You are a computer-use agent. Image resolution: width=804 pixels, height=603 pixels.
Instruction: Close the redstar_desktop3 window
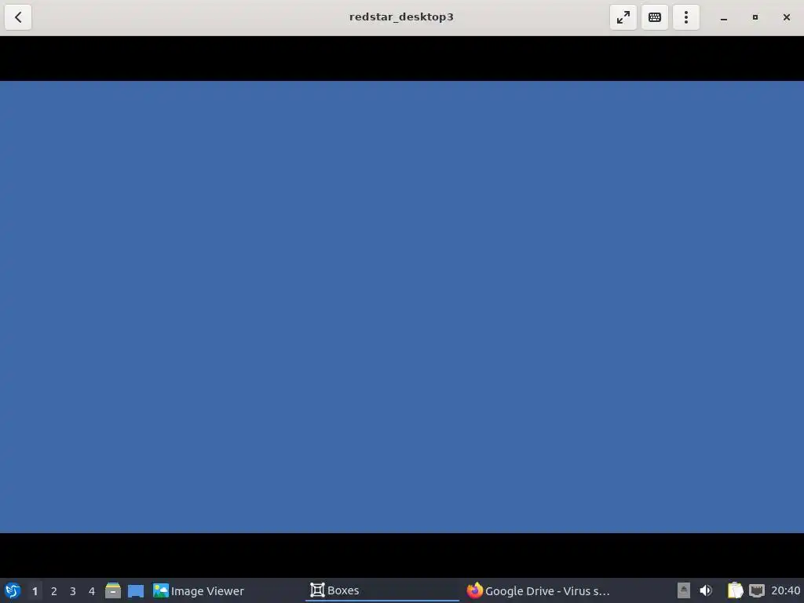[786, 17]
